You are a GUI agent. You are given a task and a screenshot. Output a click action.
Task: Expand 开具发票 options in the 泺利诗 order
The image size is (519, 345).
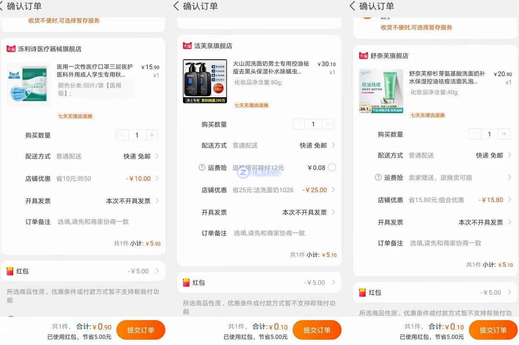click(157, 201)
